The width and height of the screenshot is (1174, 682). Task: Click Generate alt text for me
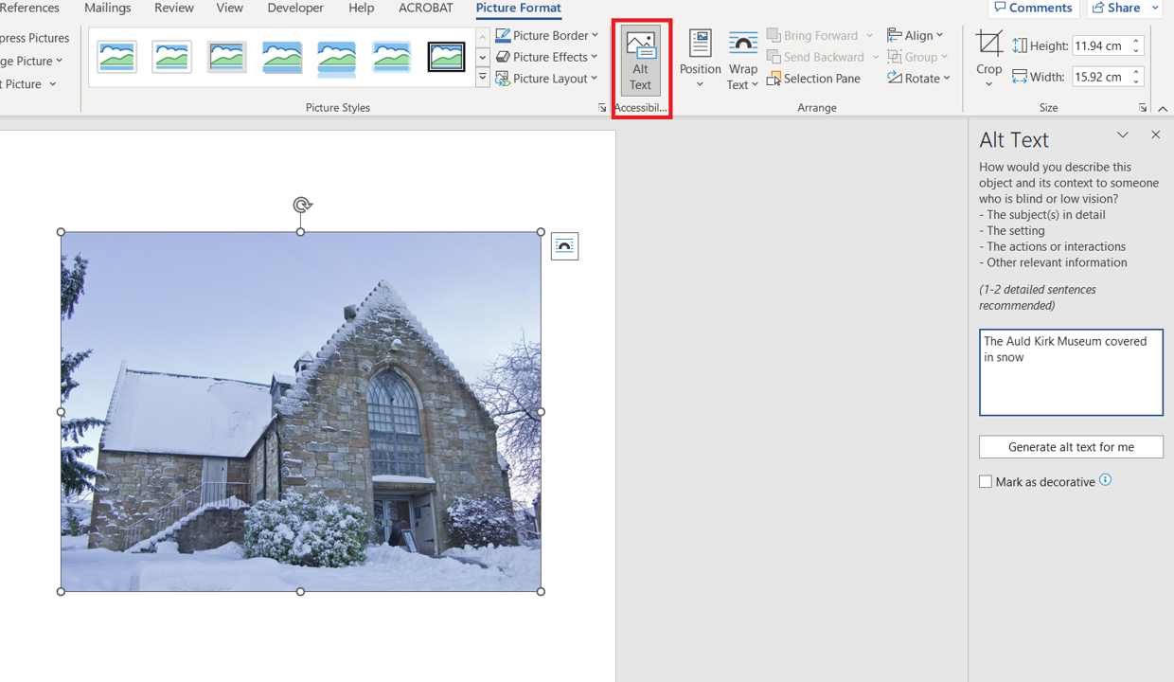[x=1071, y=447]
